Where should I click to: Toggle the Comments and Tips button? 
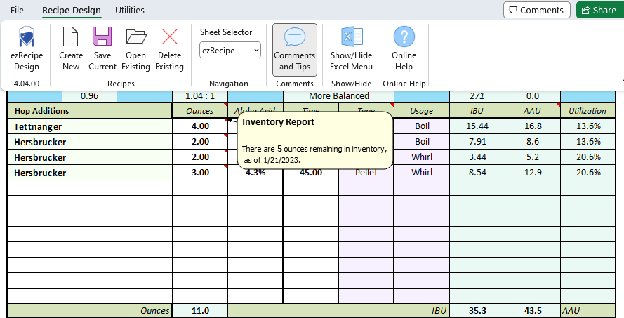(295, 50)
